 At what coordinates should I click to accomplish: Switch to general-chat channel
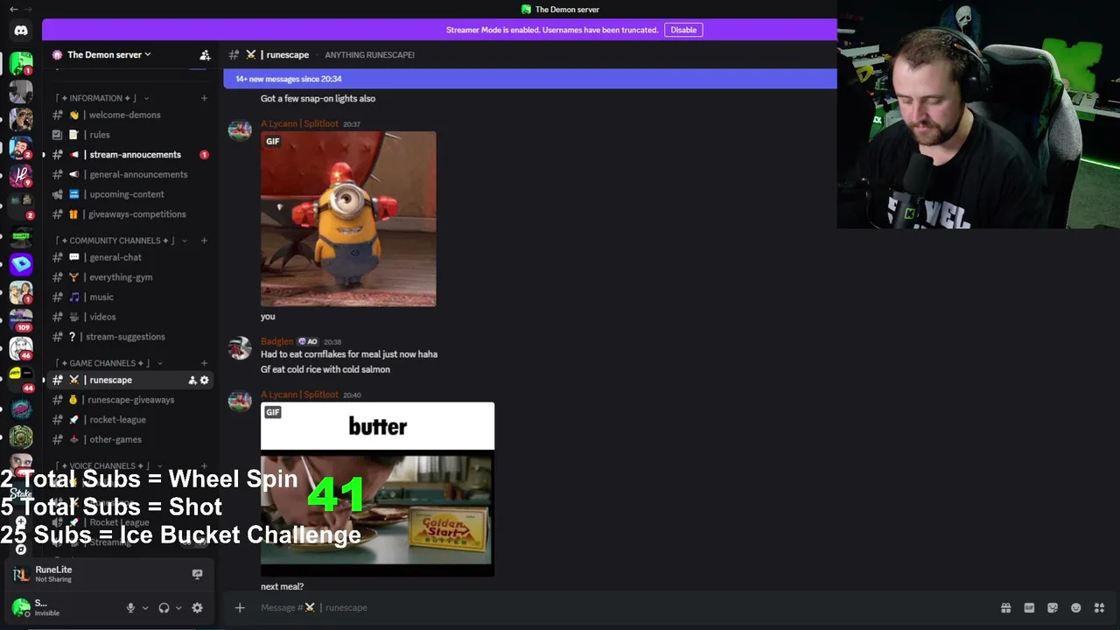tap(129, 257)
